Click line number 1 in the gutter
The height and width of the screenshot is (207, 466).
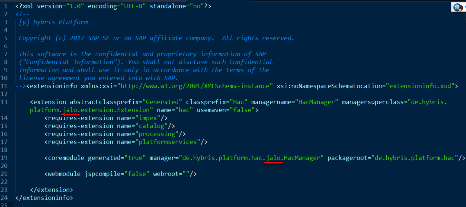6,6
